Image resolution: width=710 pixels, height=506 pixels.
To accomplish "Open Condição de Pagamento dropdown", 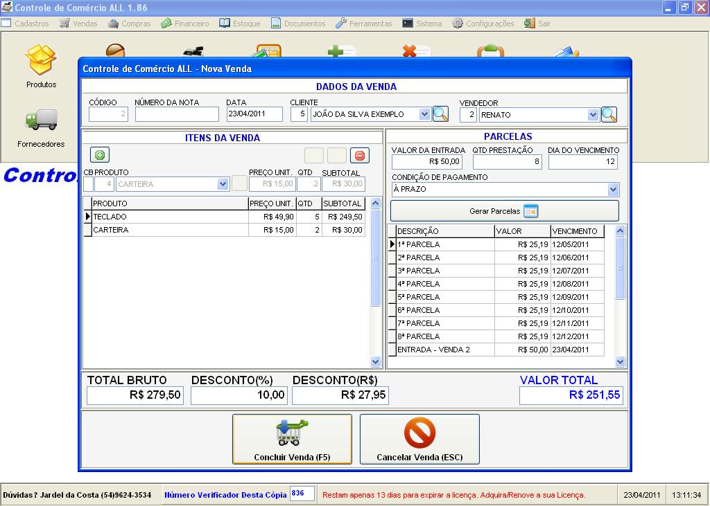I will [613, 189].
